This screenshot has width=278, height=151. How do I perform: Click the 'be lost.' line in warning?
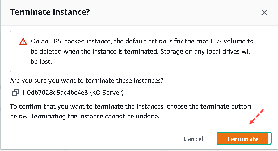(41, 62)
